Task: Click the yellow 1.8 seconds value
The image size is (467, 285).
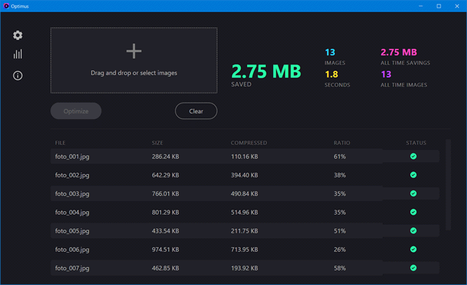Action: (x=331, y=75)
